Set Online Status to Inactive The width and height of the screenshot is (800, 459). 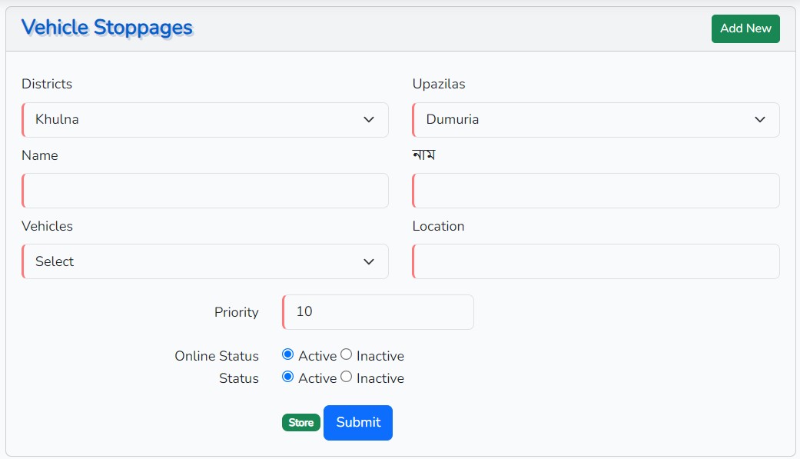[x=347, y=354]
